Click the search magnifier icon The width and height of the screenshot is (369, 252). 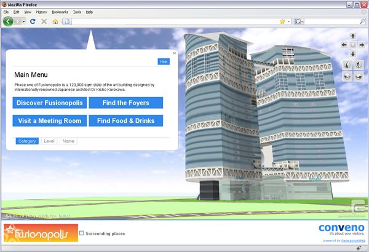click(x=362, y=22)
